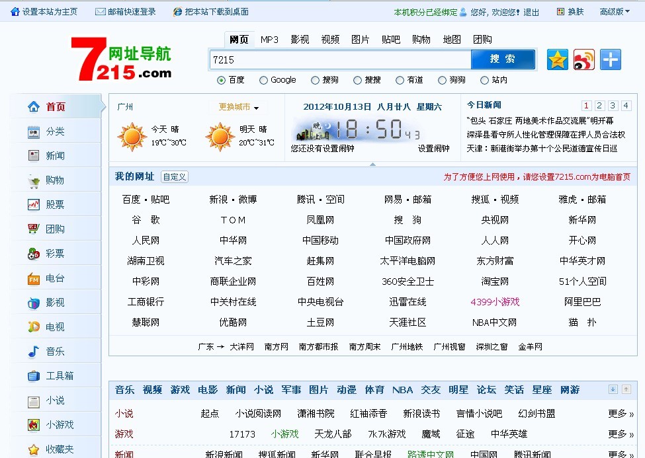Viewport: 645px width, 458px height.
Task: Click the 自定义 customize button
Action: coord(175,176)
